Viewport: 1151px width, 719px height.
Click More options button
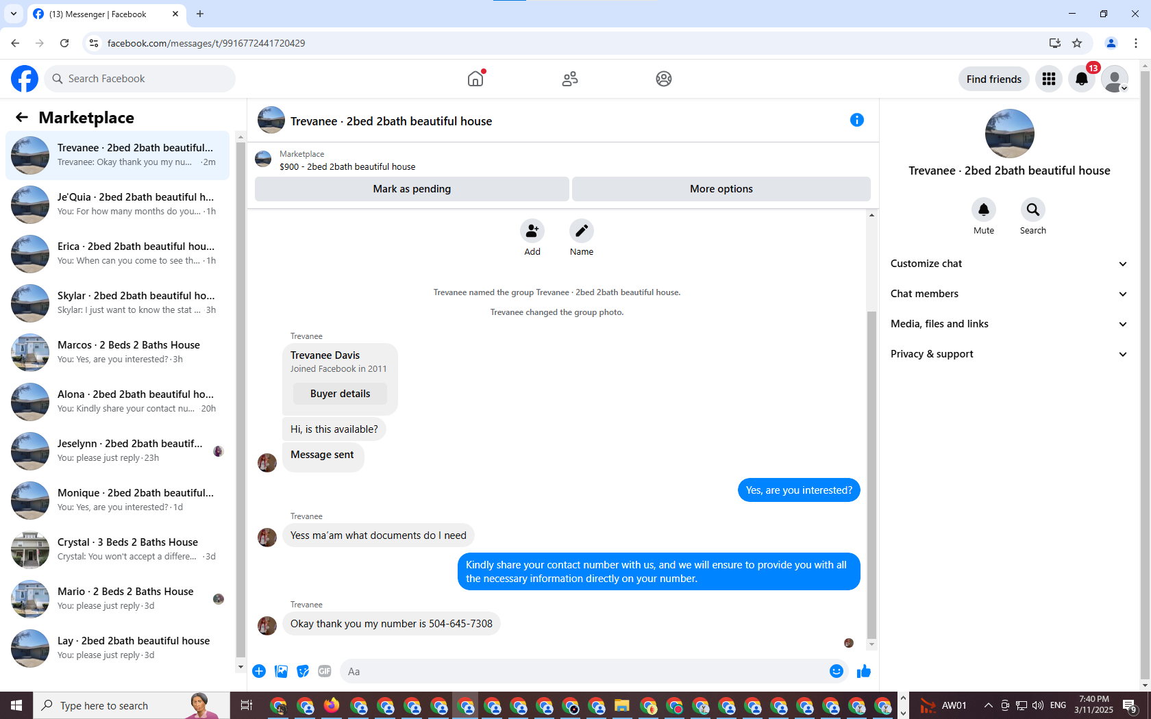click(721, 189)
